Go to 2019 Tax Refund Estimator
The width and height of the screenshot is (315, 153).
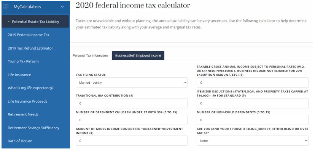[x=30, y=48]
